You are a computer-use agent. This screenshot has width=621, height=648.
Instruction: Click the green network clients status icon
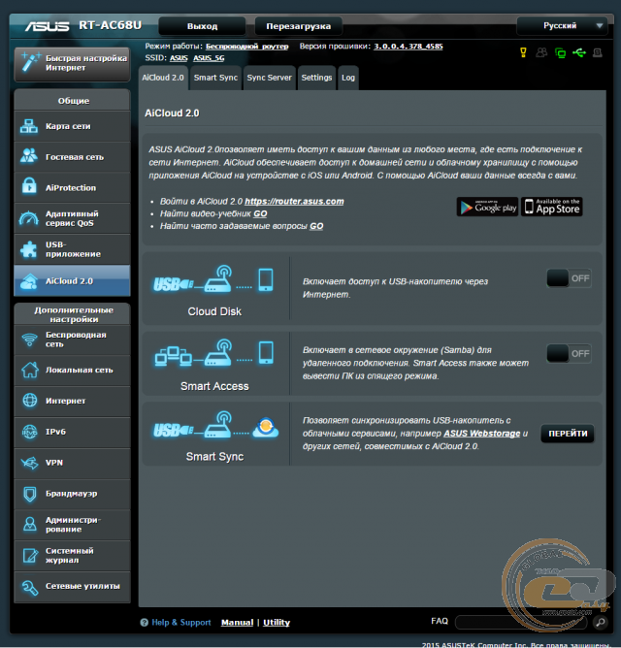560,53
